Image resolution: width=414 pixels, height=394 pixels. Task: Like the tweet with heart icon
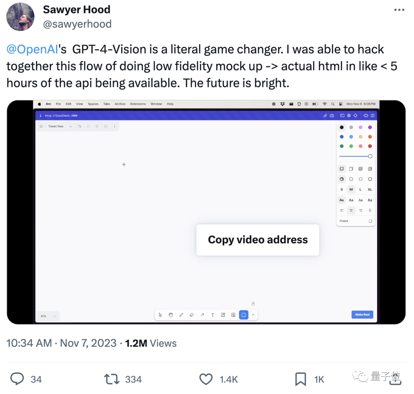tap(206, 379)
